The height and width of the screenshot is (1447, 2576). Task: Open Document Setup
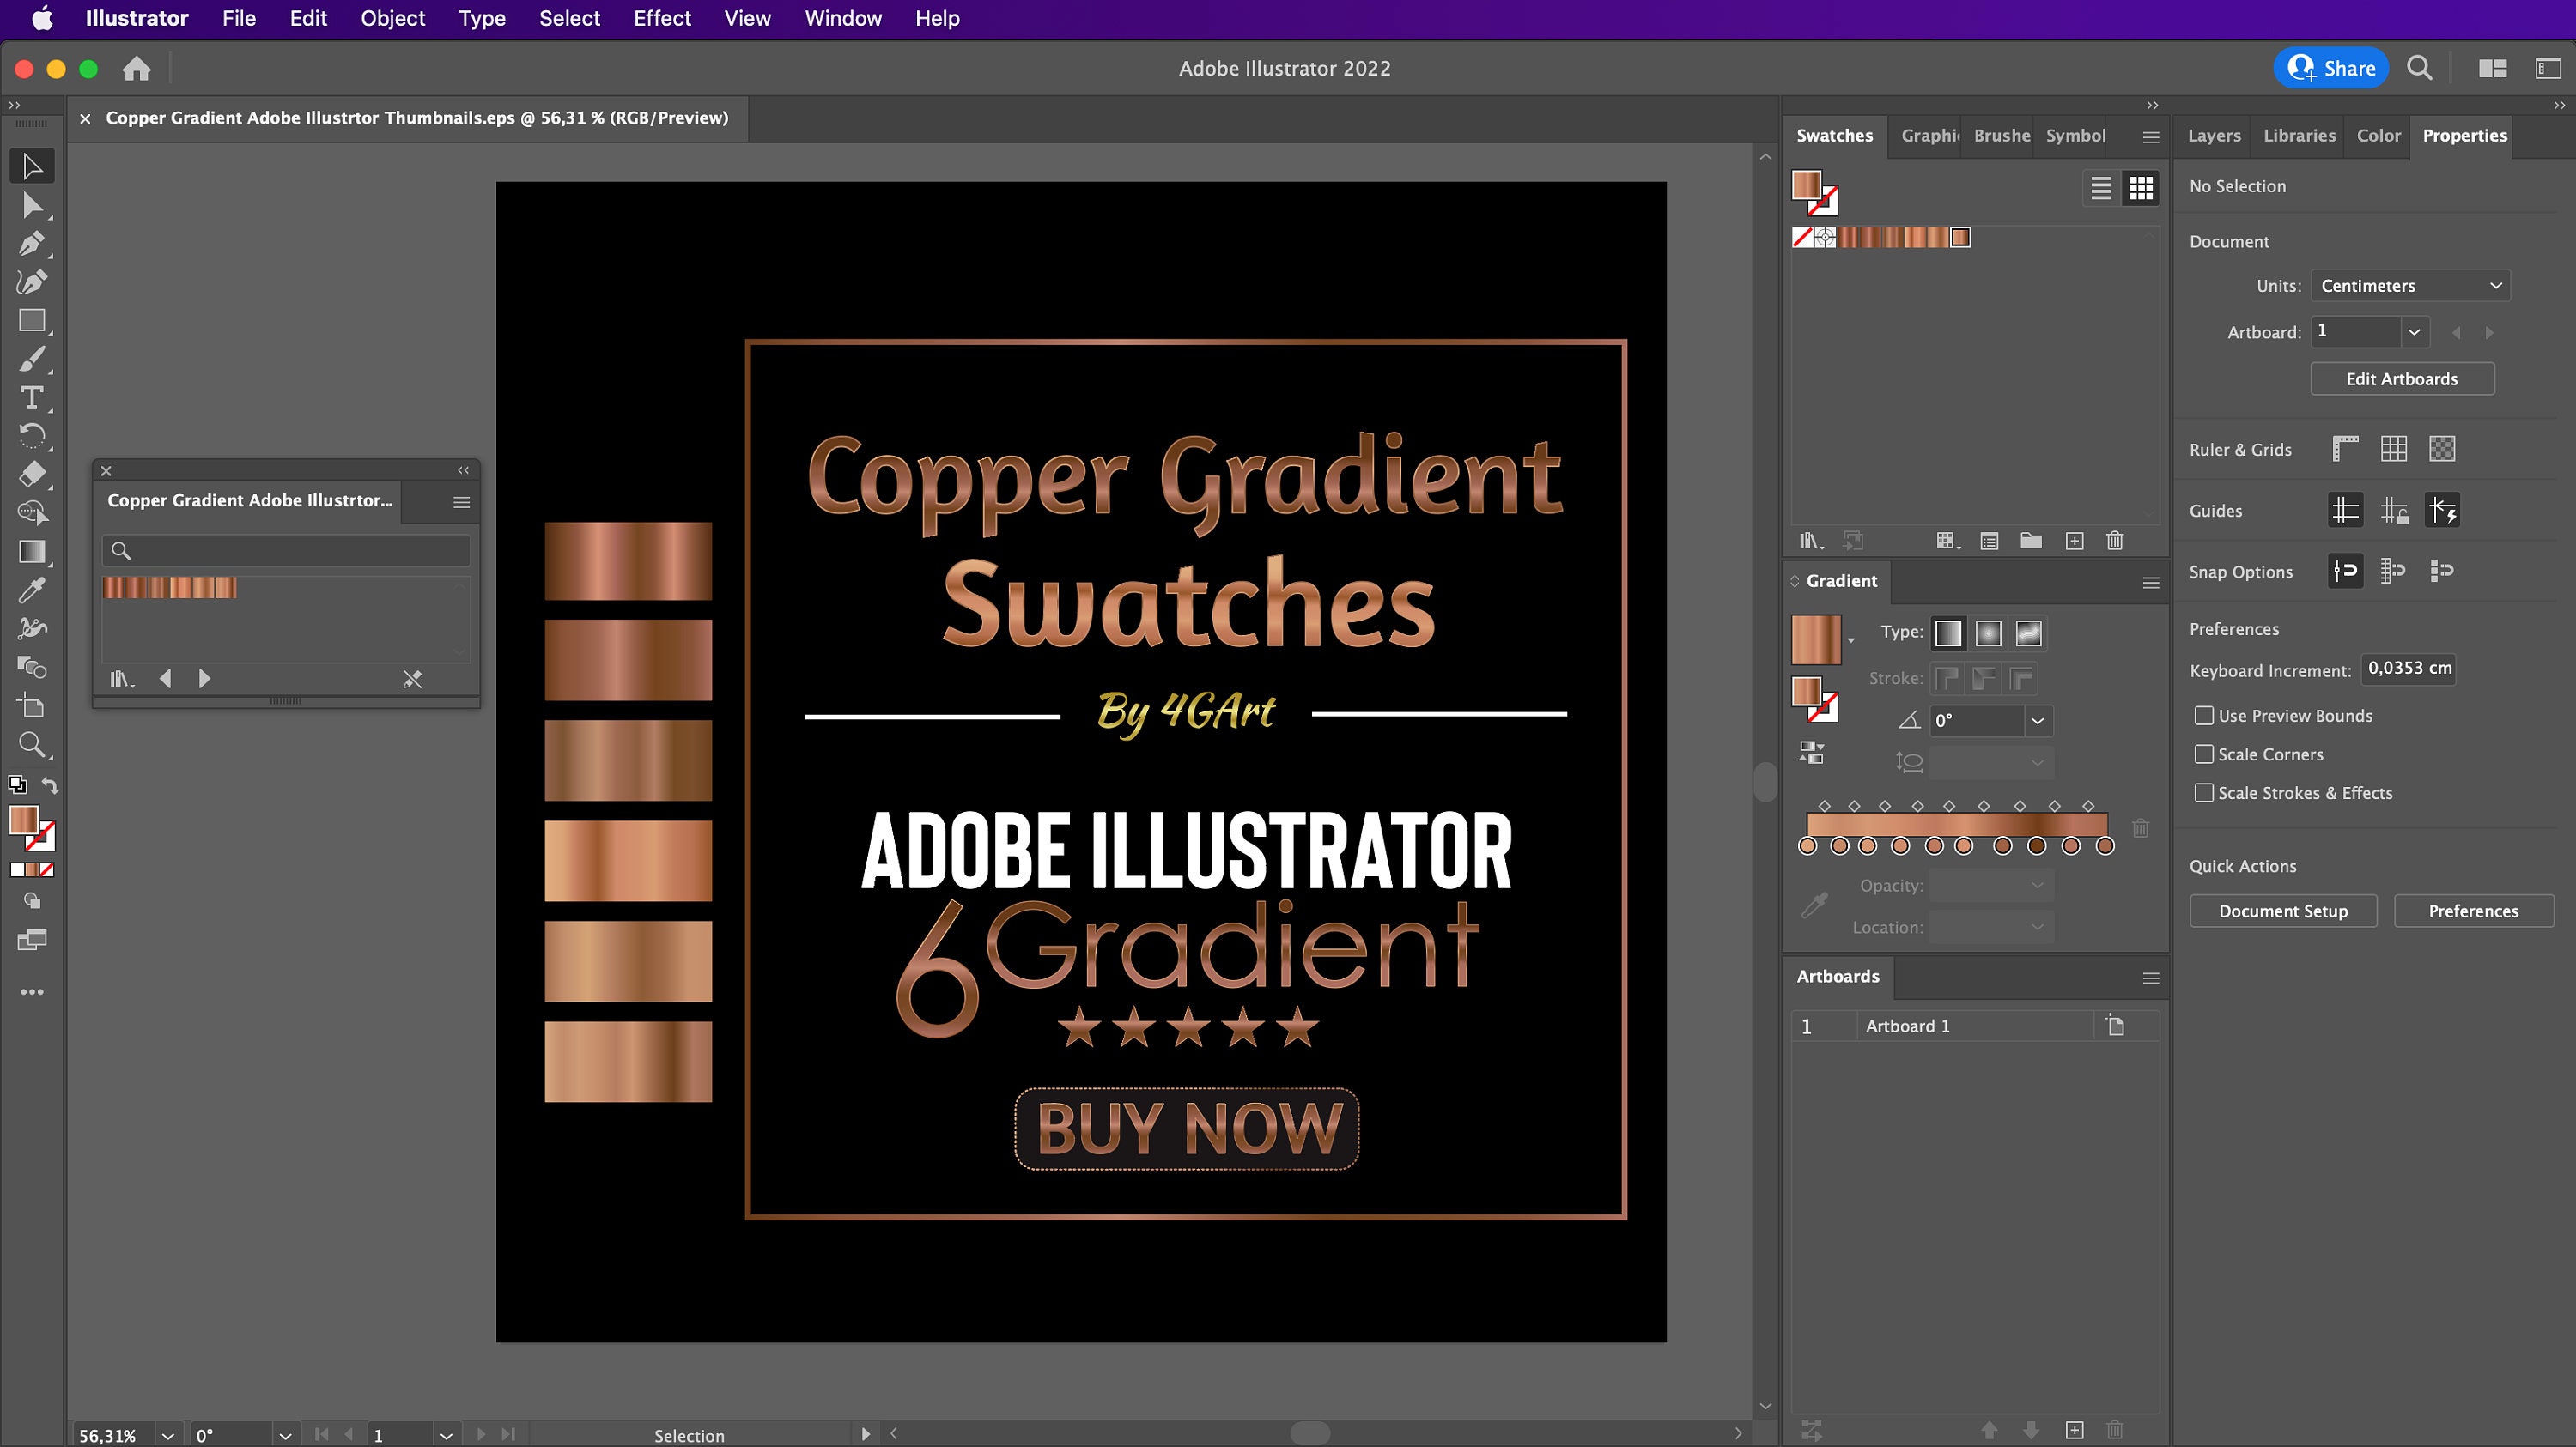coord(2283,911)
